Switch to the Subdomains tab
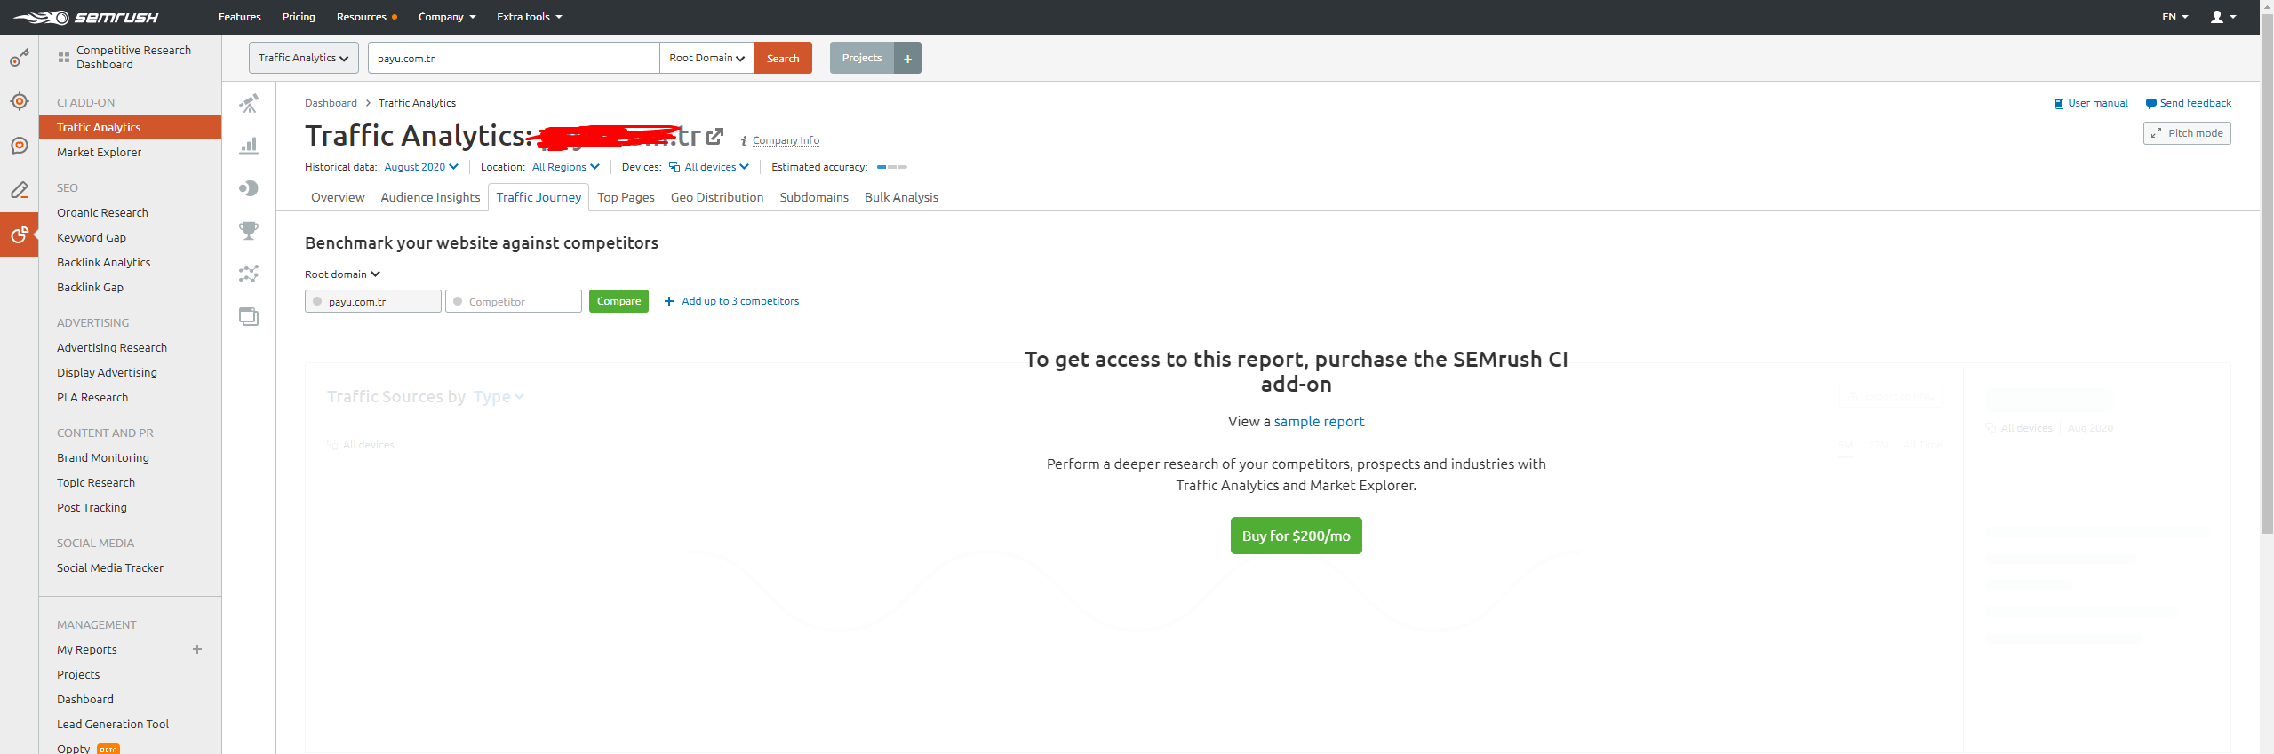 coord(814,197)
